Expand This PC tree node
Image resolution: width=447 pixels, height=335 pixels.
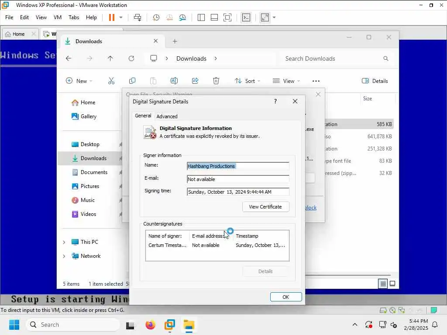[x=64, y=242]
